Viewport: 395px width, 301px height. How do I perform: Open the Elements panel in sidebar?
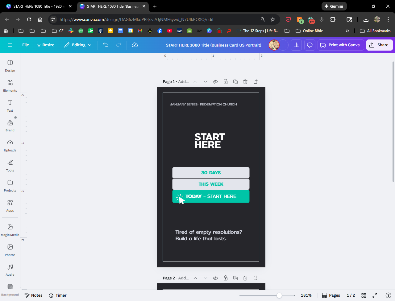[10, 86]
